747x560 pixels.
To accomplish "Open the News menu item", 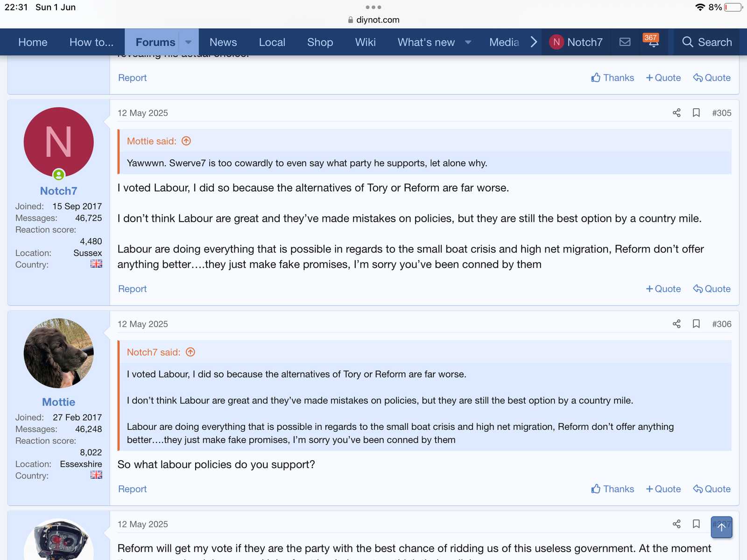I will 223,42.
